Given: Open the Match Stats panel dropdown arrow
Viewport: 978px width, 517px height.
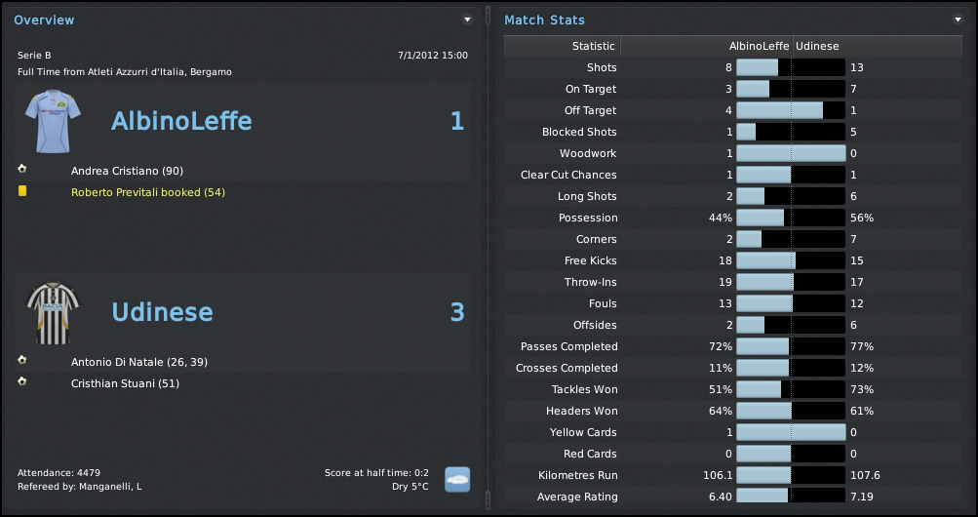Looking at the screenshot, I should point(958,20).
